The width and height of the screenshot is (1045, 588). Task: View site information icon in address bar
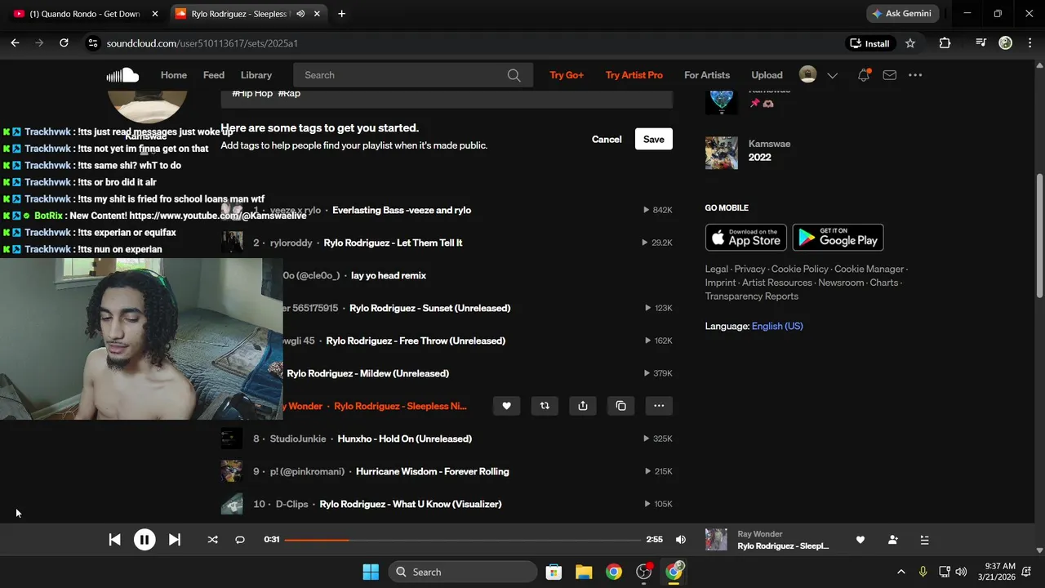pyautogui.click(x=92, y=43)
